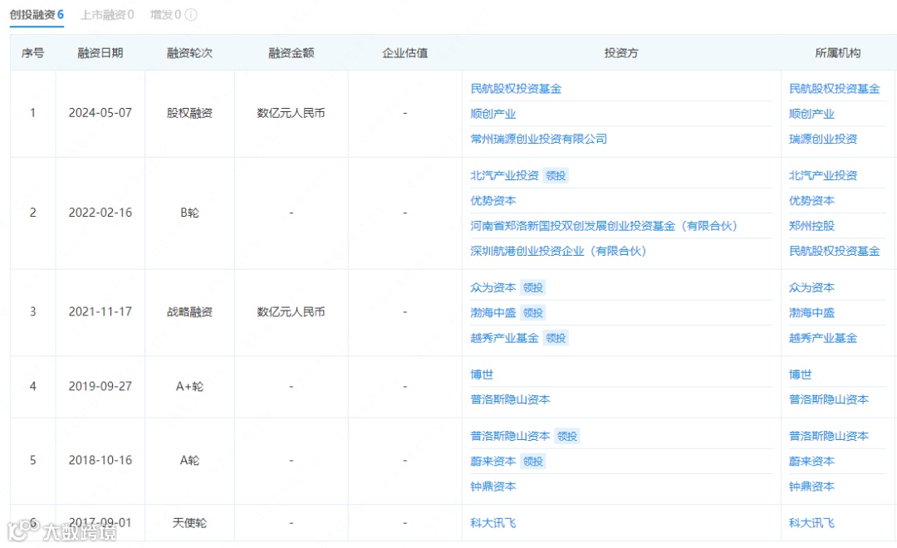This screenshot has height=548, width=897.
Task: Click the 融资金额 column header
Action: tap(292, 53)
